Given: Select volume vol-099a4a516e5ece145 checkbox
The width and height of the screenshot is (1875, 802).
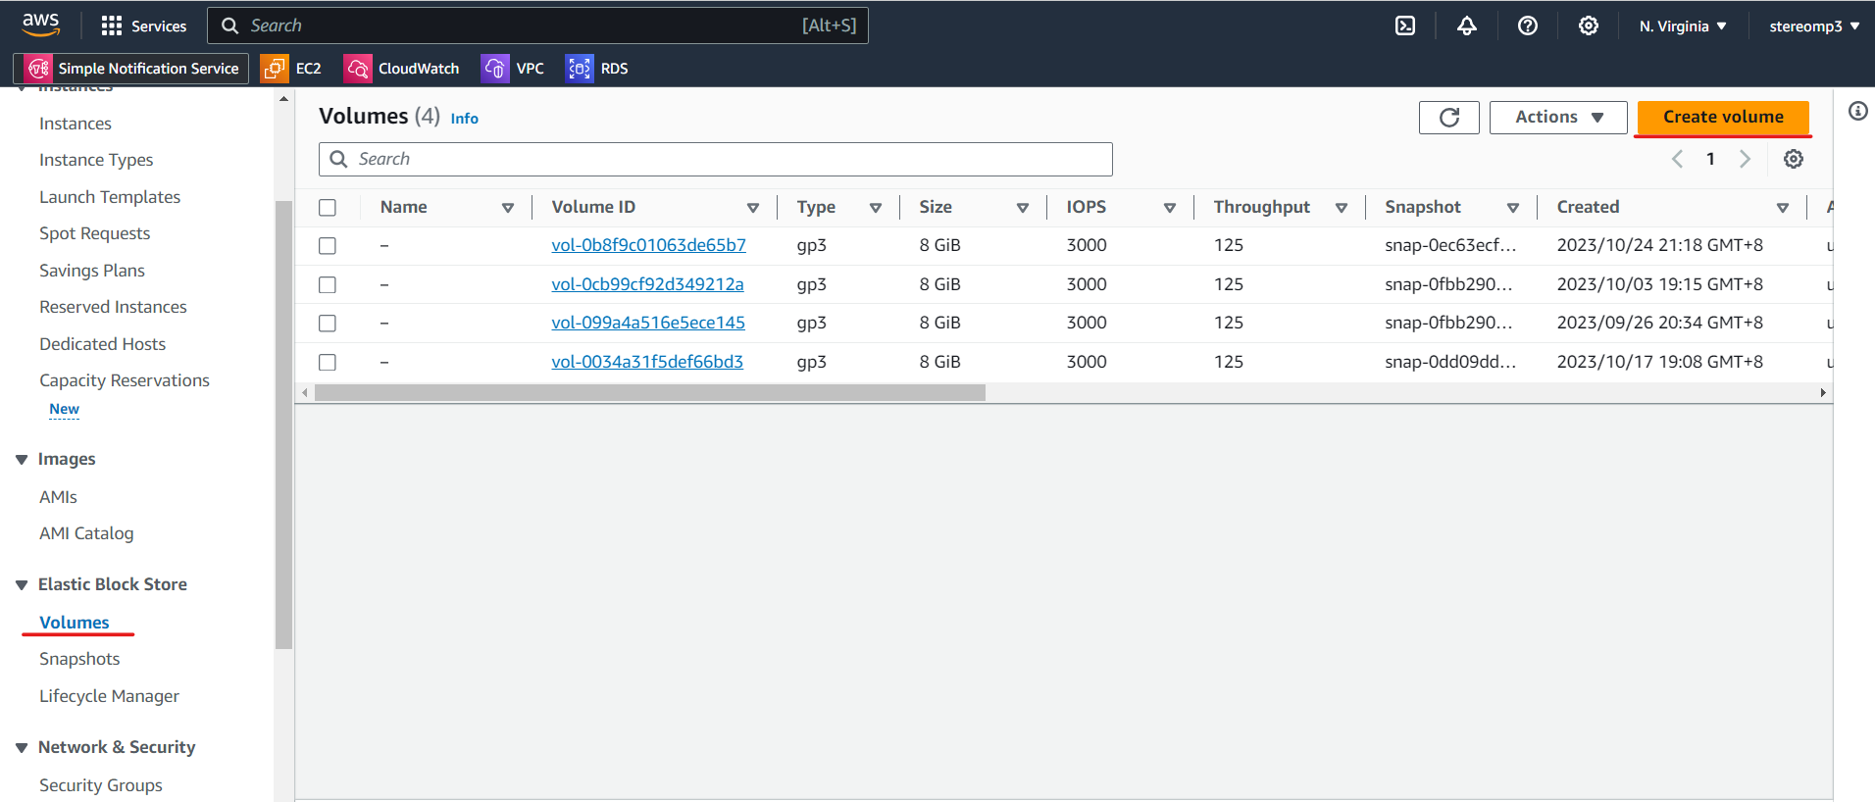Looking at the screenshot, I should [x=328, y=324].
